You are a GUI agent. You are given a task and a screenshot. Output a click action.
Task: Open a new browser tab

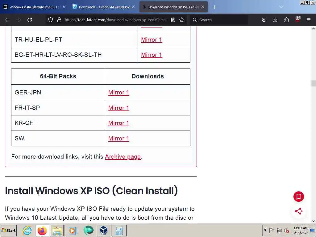(214, 7)
